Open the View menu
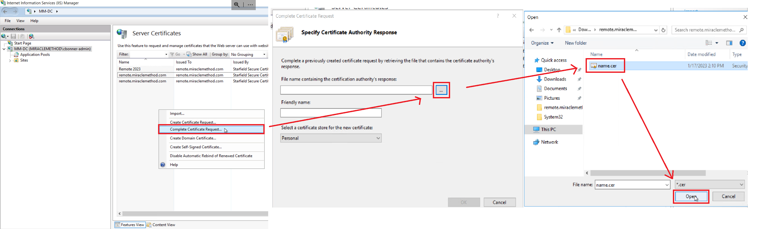Image resolution: width=783 pixels, height=229 pixels. click(20, 21)
